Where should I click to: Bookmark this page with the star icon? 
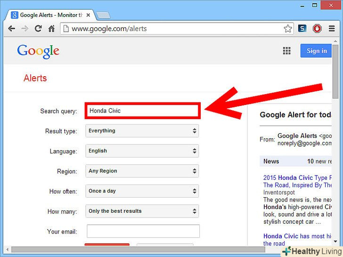pos(288,29)
